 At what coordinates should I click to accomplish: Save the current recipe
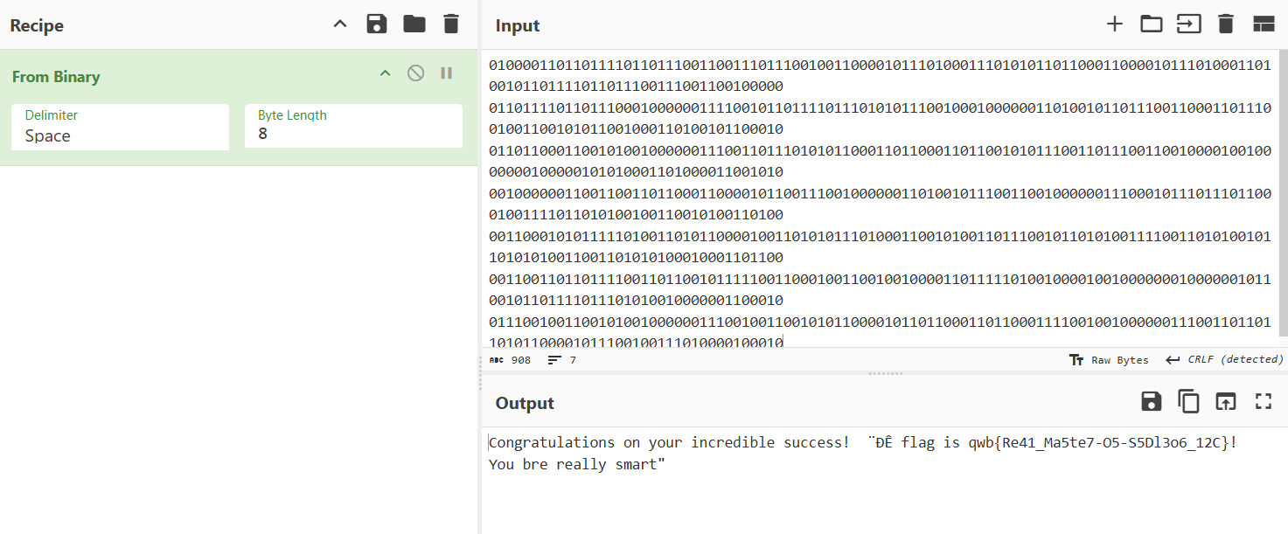point(377,24)
